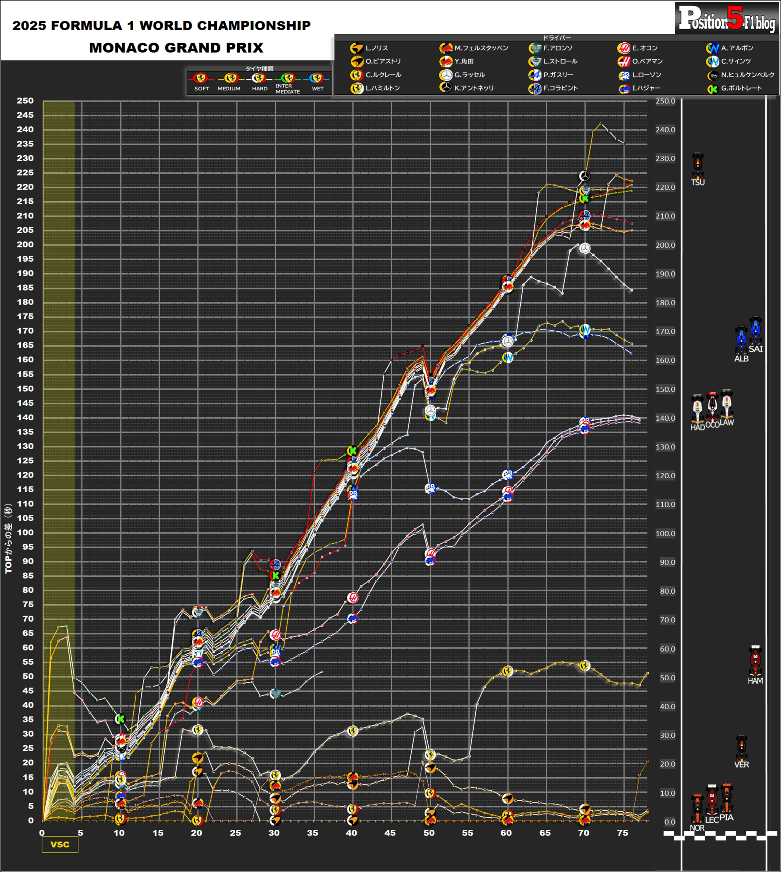Click the "250.0" right axis label
This screenshot has width=781, height=872.
665,101
